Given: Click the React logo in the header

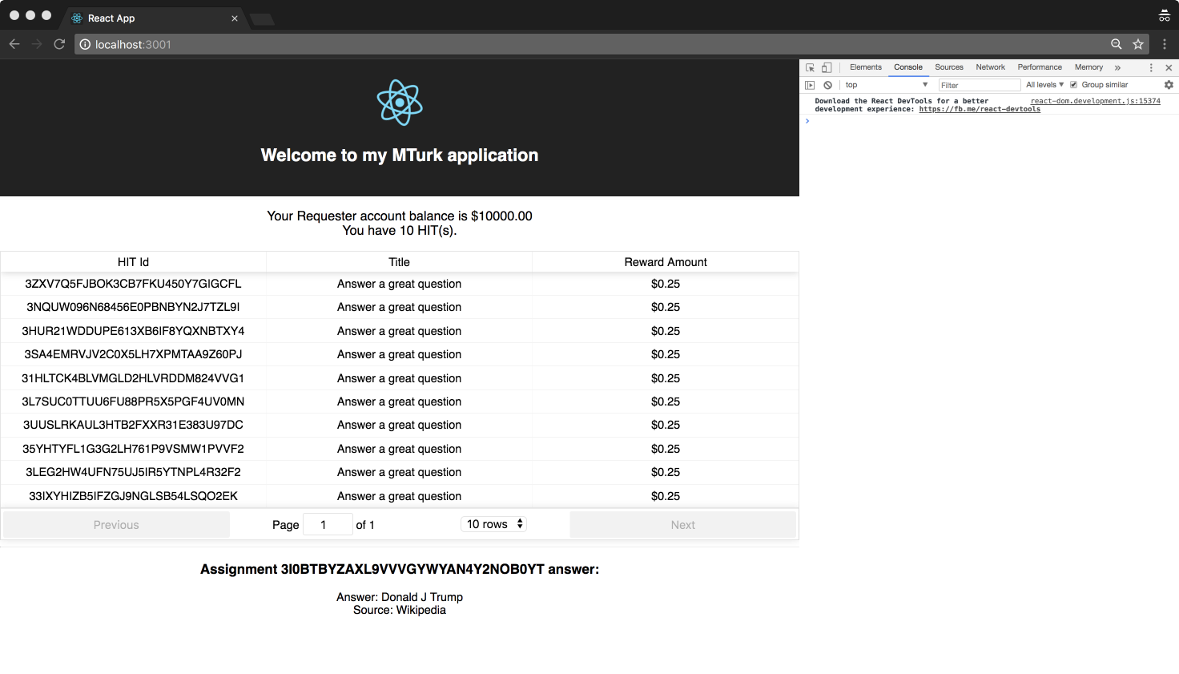Looking at the screenshot, I should pos(400,102).
